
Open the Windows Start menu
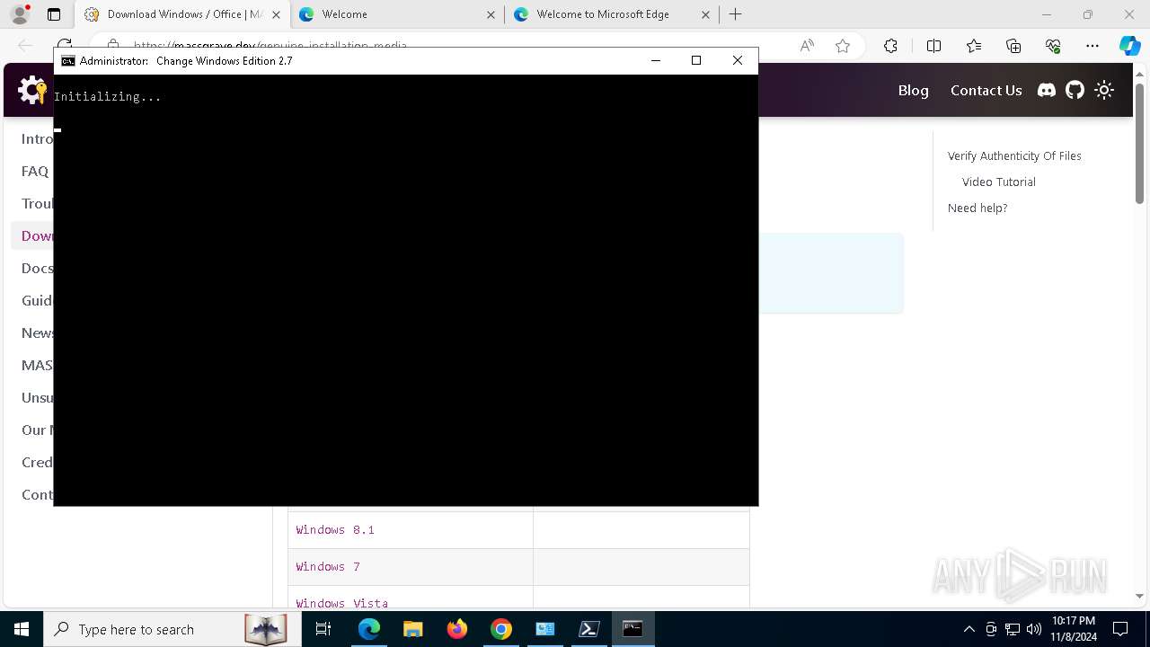point(22,629)
